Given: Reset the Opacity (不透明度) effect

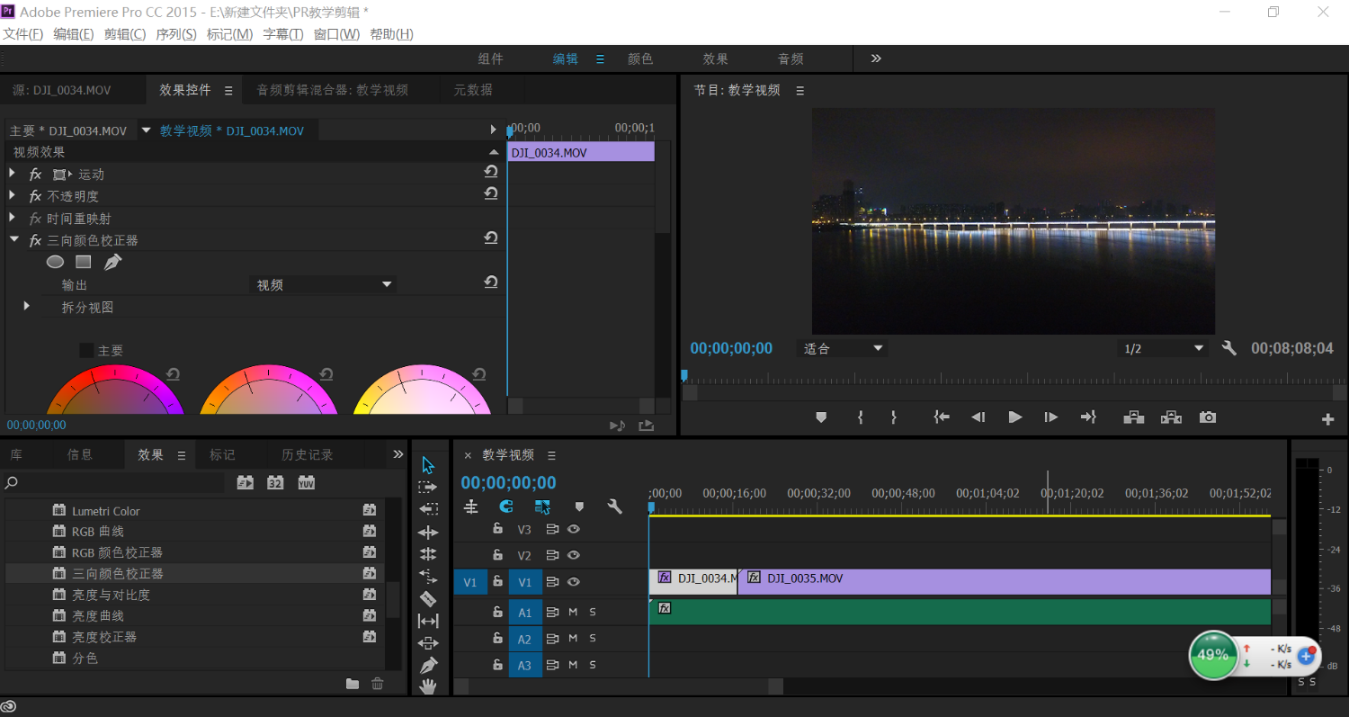Looking at the screenshot, I should [x=491, y=193].
